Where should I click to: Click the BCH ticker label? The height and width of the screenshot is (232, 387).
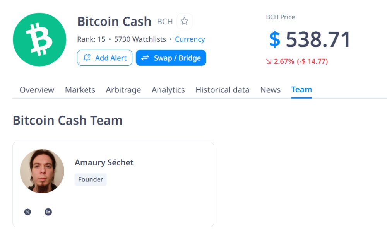[165, 22]
